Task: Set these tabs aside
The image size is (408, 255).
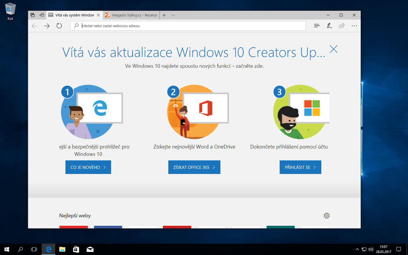Action: 41,15
